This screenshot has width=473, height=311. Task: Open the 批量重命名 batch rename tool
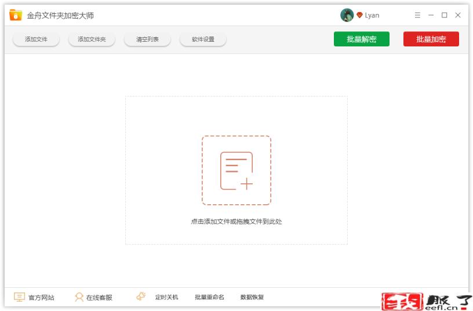point(209,297)
